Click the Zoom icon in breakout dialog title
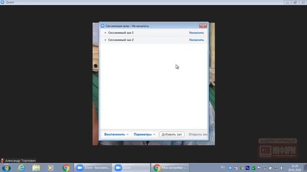Image resolution: width=307 pixels, height=172 pixels. point(103,26)
